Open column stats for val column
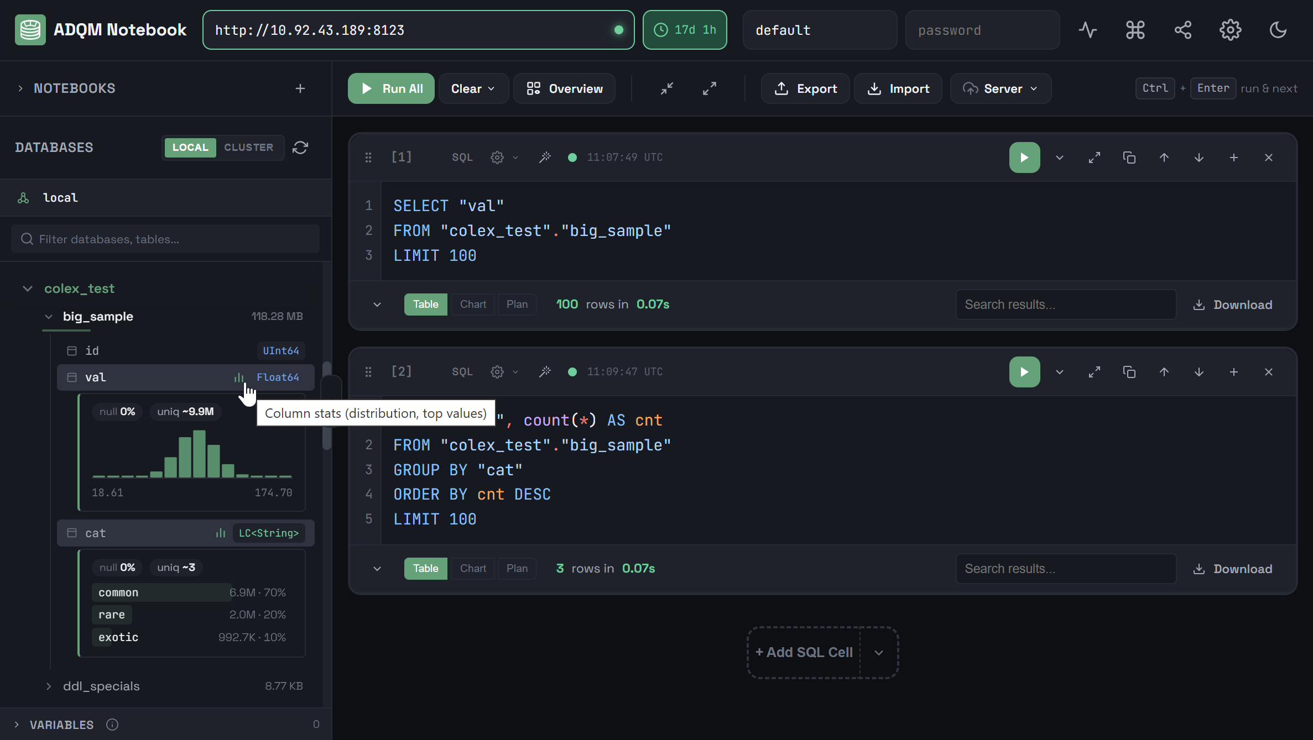The height and width of the screenshot is (740, 1313). (x=238, y=377)
